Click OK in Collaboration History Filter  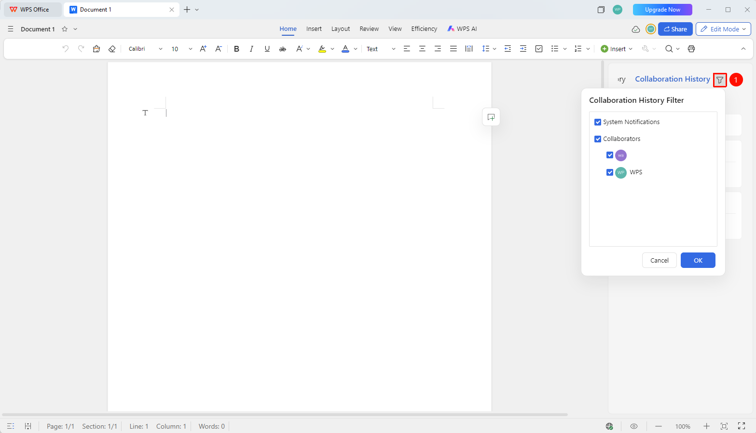[698, 260]
